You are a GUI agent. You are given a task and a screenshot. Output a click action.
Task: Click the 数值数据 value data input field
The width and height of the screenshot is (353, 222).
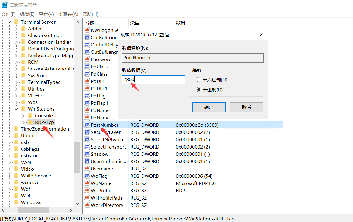[153, 80]
